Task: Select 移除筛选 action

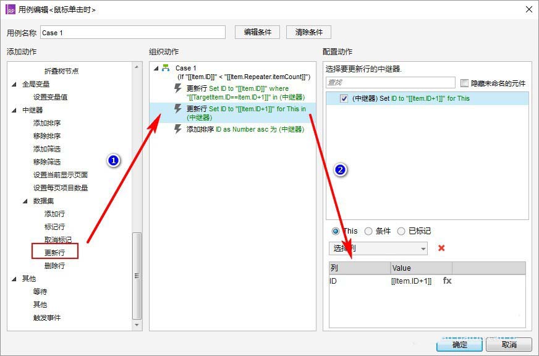Action: point(47,162)
